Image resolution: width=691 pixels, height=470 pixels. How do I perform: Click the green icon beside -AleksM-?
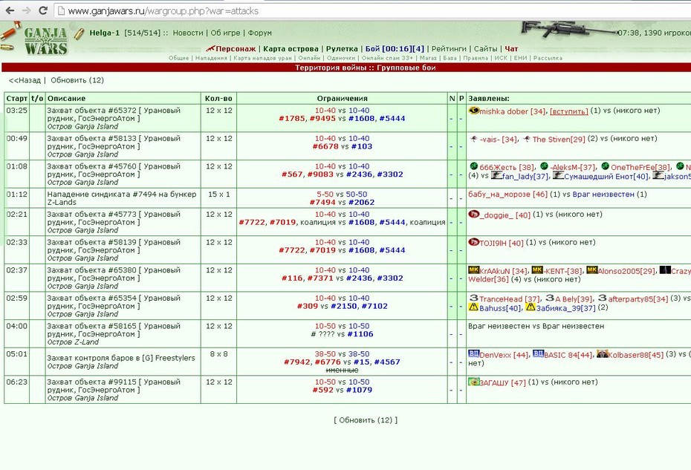pyautogui.click(x=544, y=166)
